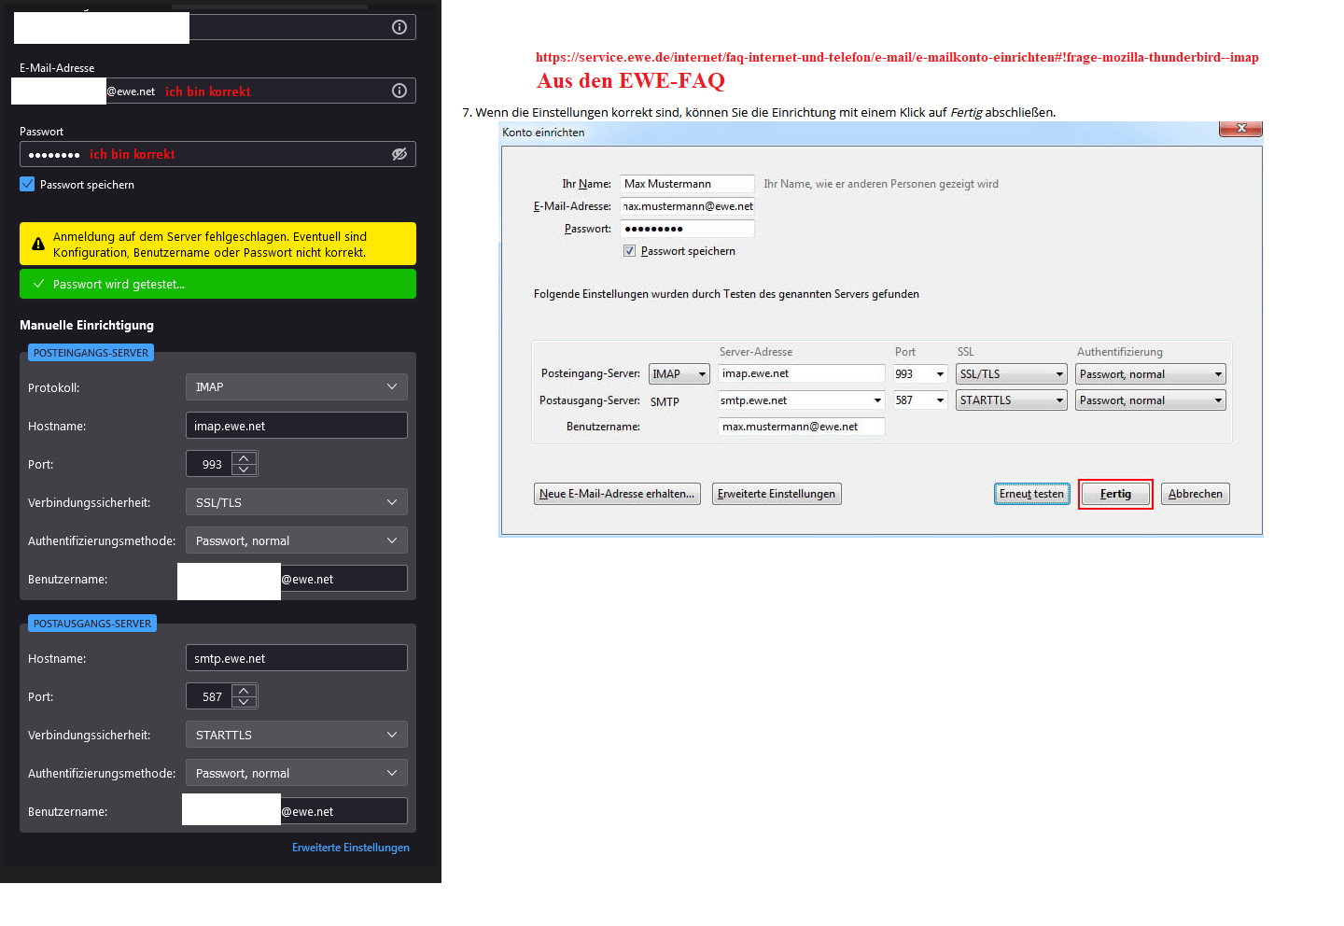Open the Postausgangs-Server Authentifizierungsmethode dropdown
Image resolution: width=1344 pixels, height=926 pixels.
[297, 773]
